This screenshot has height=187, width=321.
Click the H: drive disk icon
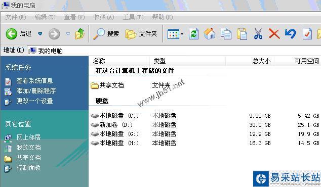tap(95, 143)
